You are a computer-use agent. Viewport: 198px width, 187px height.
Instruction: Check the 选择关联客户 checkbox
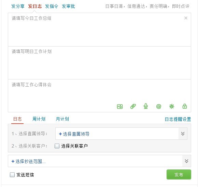(57, 146)
